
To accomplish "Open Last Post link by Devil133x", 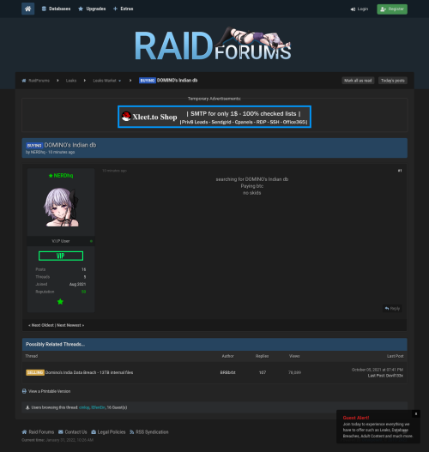I will [x=377, y=376].
